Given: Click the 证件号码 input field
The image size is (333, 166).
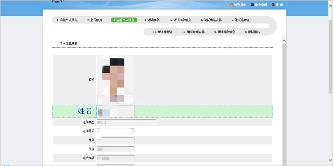Looking at the screenshot, I should click(116, 131).
